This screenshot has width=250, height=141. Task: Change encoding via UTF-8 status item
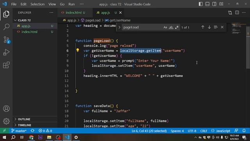192,131
